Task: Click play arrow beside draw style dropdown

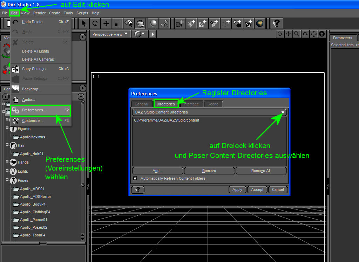Action: [153, 34]
